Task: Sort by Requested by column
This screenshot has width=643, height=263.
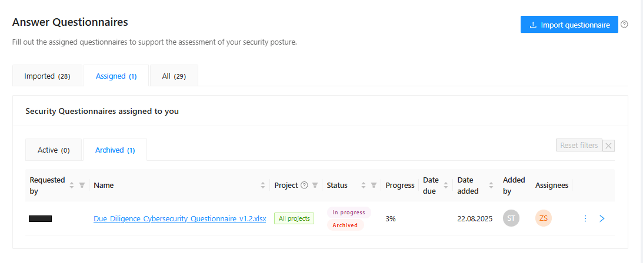Action: click(72, 186)
